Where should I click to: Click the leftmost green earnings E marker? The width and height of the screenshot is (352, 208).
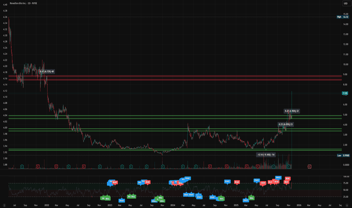[22, 166]
